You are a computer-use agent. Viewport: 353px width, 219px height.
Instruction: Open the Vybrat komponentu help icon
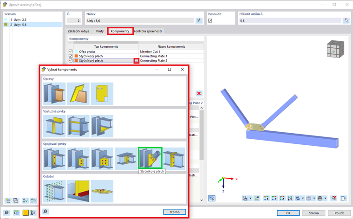click(45, 212)
